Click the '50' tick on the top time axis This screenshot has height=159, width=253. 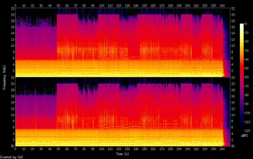coord(58,5)
